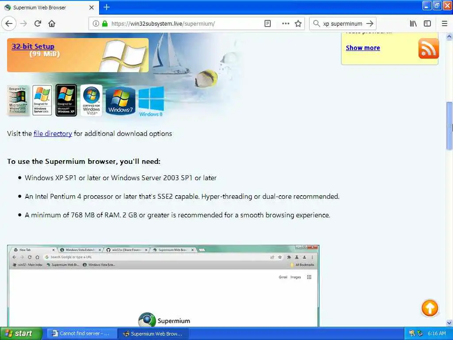Go back to the previous page
Screen dimensions: 453x340
click(x=9, y=24)
